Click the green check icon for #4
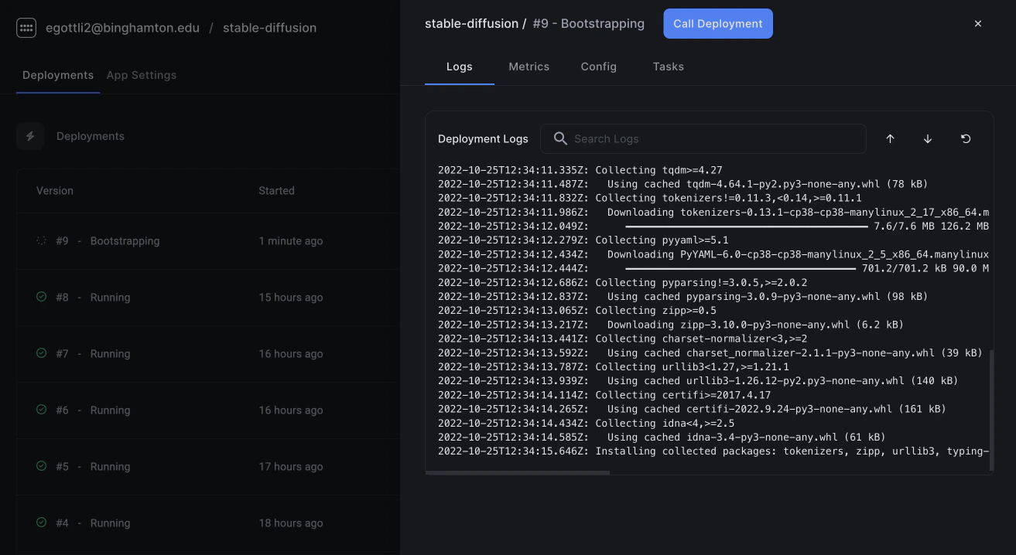The image size is (1016, 555). point(42,523)
